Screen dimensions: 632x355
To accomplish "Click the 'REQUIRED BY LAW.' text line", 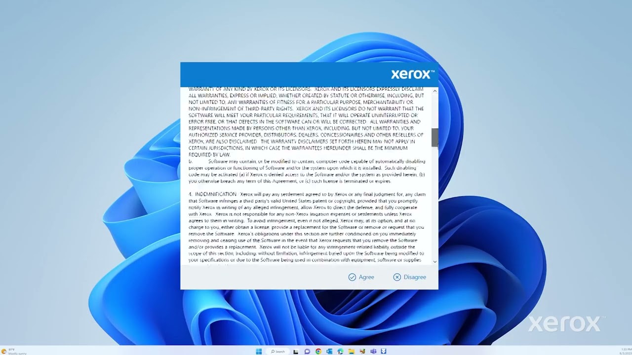I will tap(209, 155).
